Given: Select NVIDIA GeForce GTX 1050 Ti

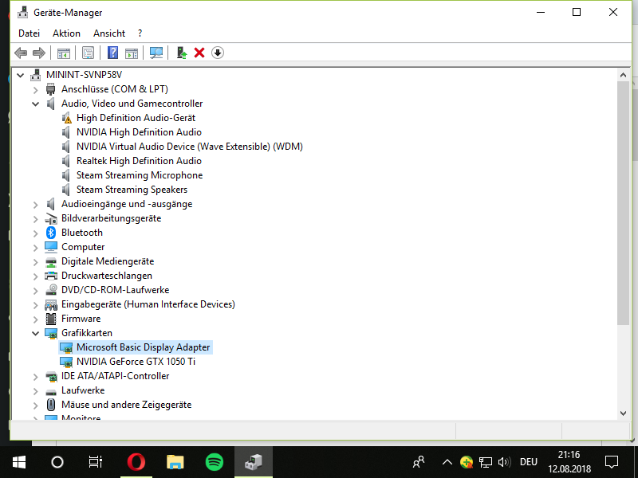Looking at the screenshot, I should click(136, 362).
